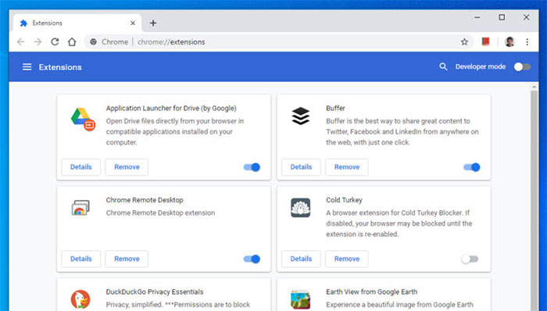Remove Application Launcher for Drive extension
The width and height of the screenshot is (547, 311).
[x=127, y=167]
